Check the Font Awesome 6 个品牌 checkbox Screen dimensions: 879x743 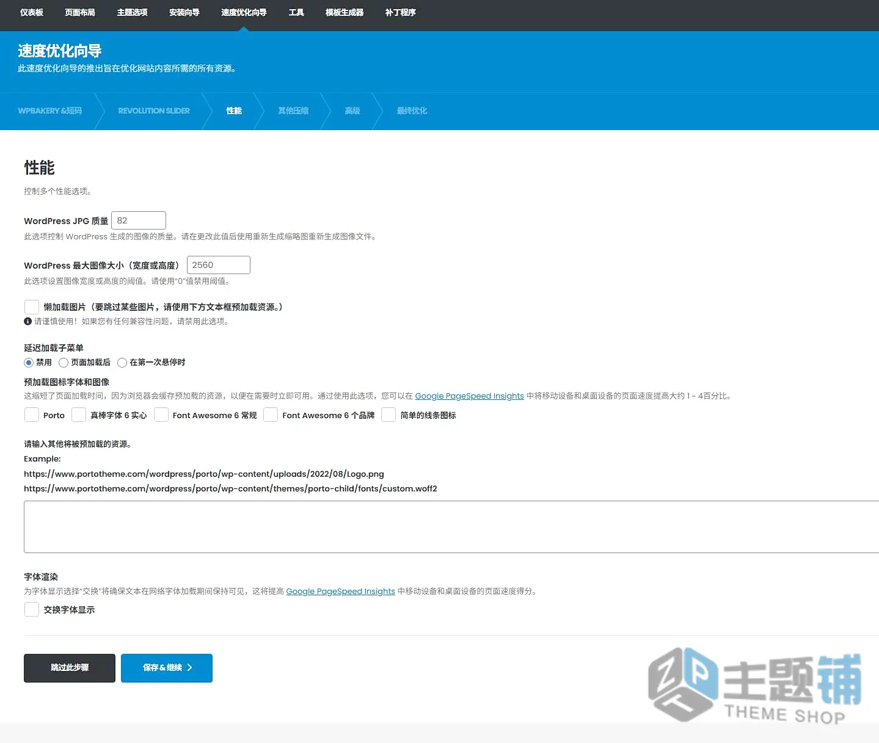click(271, 415)
